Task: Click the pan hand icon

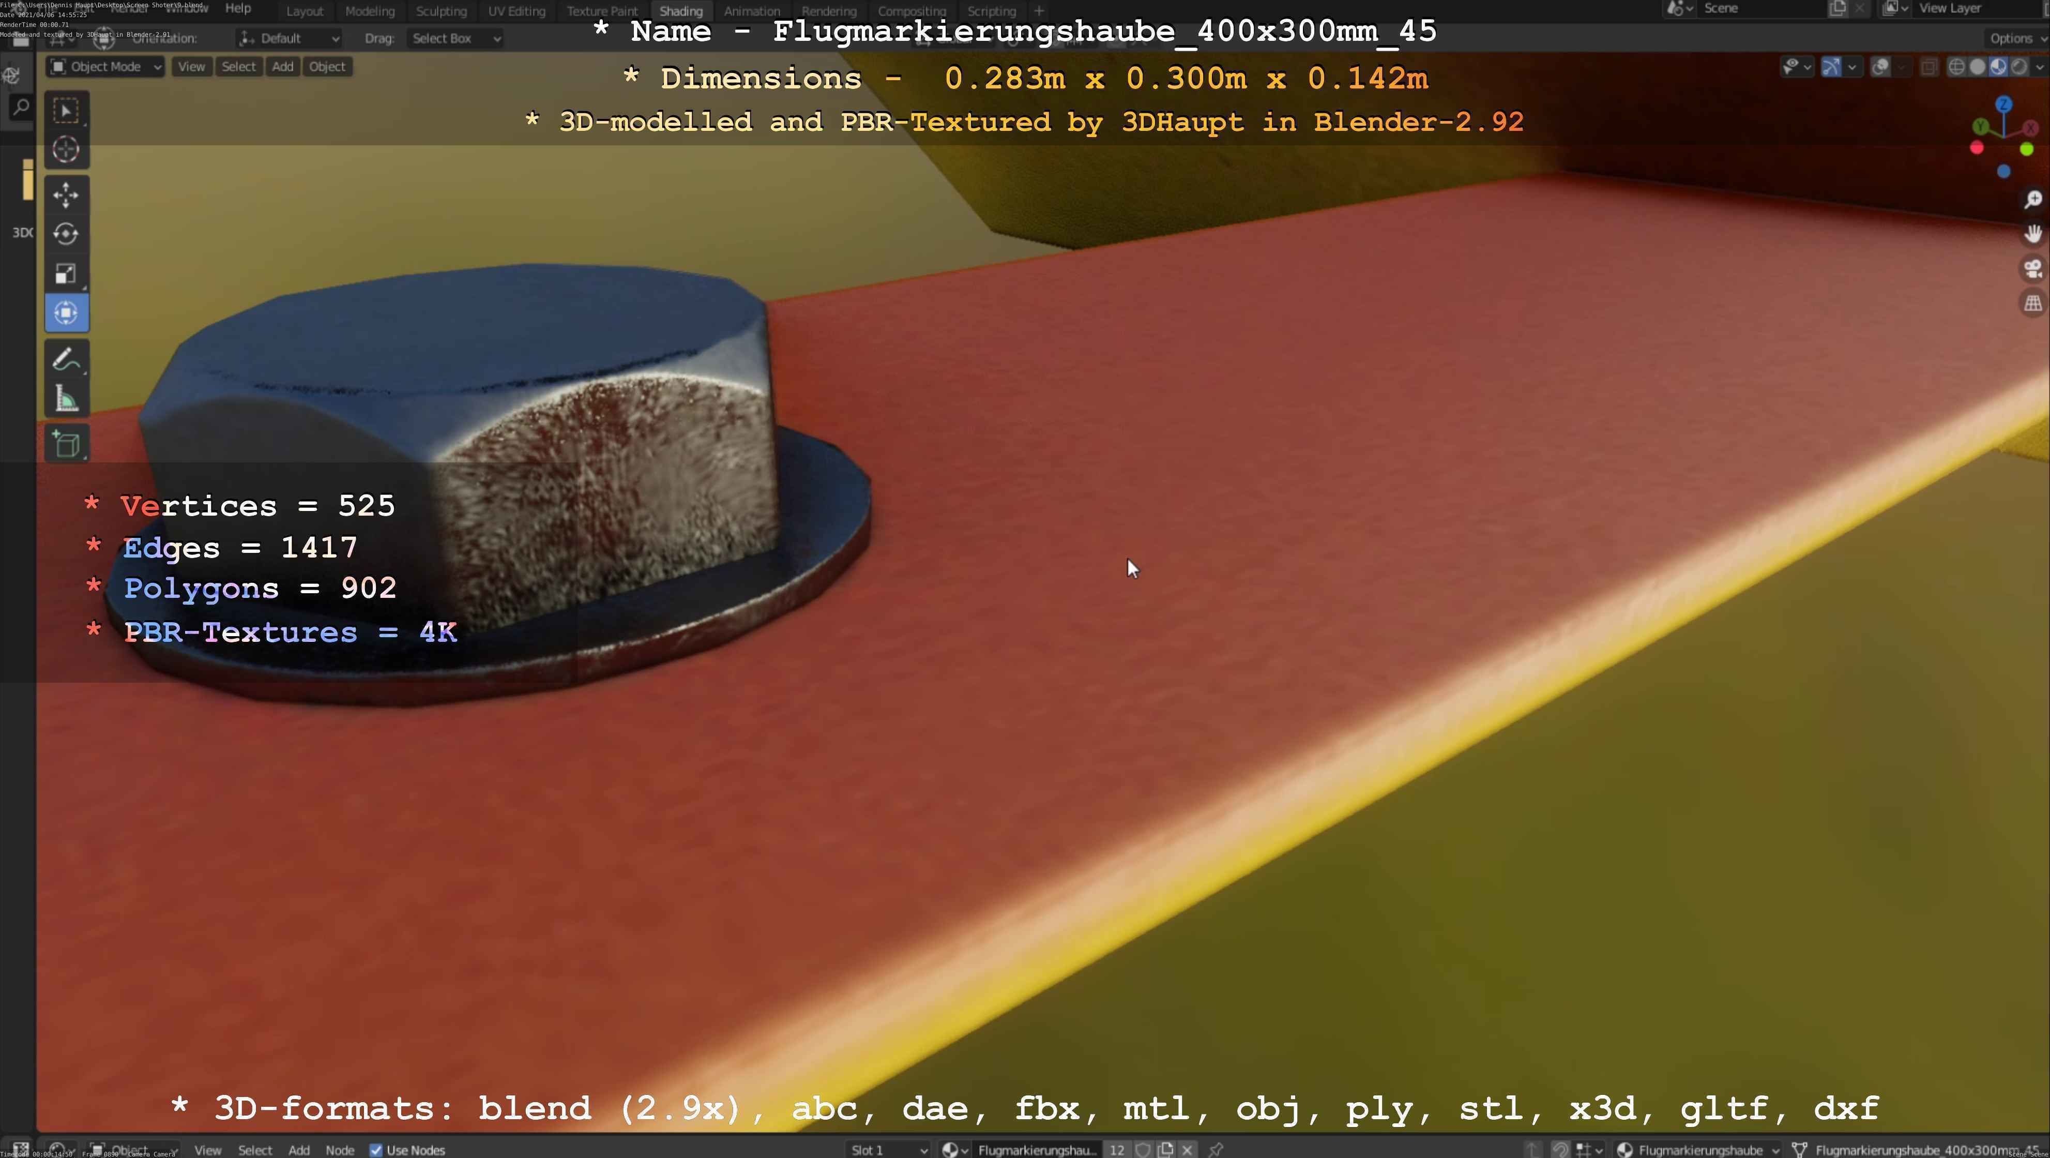Action: pos(2032,234)
